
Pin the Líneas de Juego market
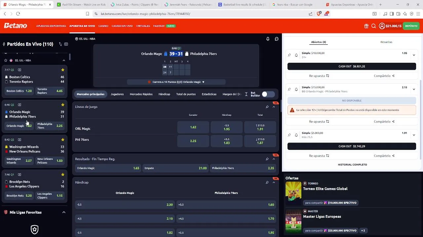click(x=267, y=107)
